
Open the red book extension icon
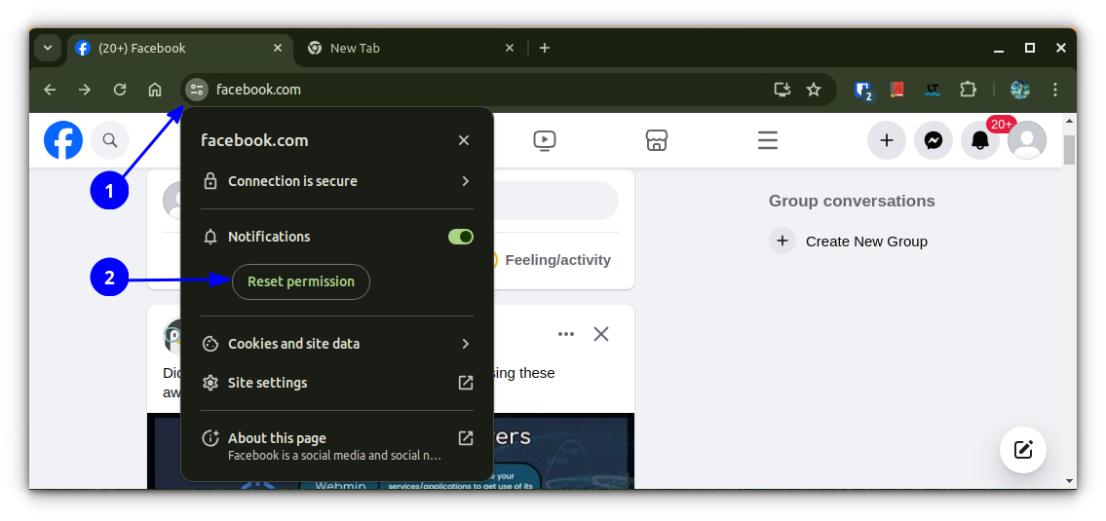[897, 90]
